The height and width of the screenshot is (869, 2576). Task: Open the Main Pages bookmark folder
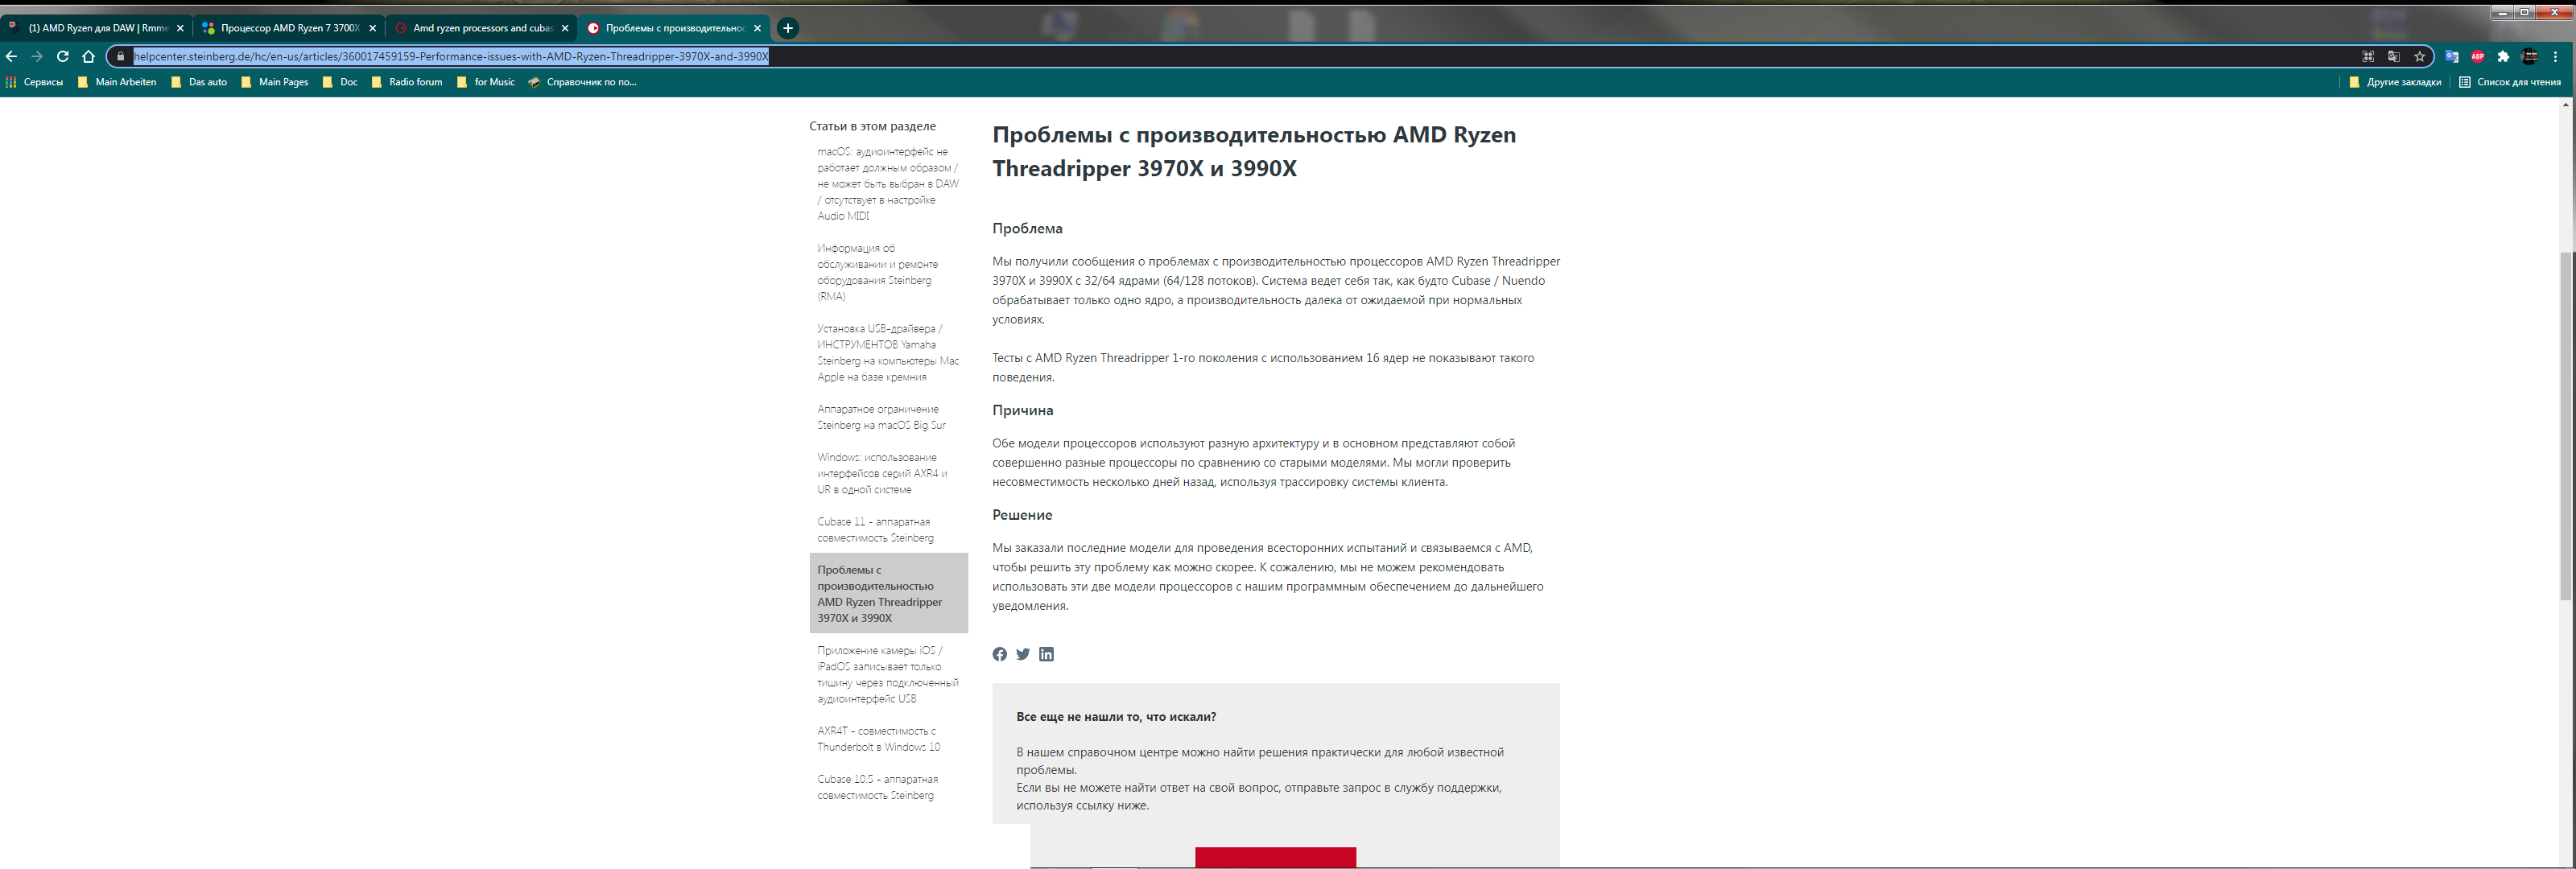[x=275, y=82]
